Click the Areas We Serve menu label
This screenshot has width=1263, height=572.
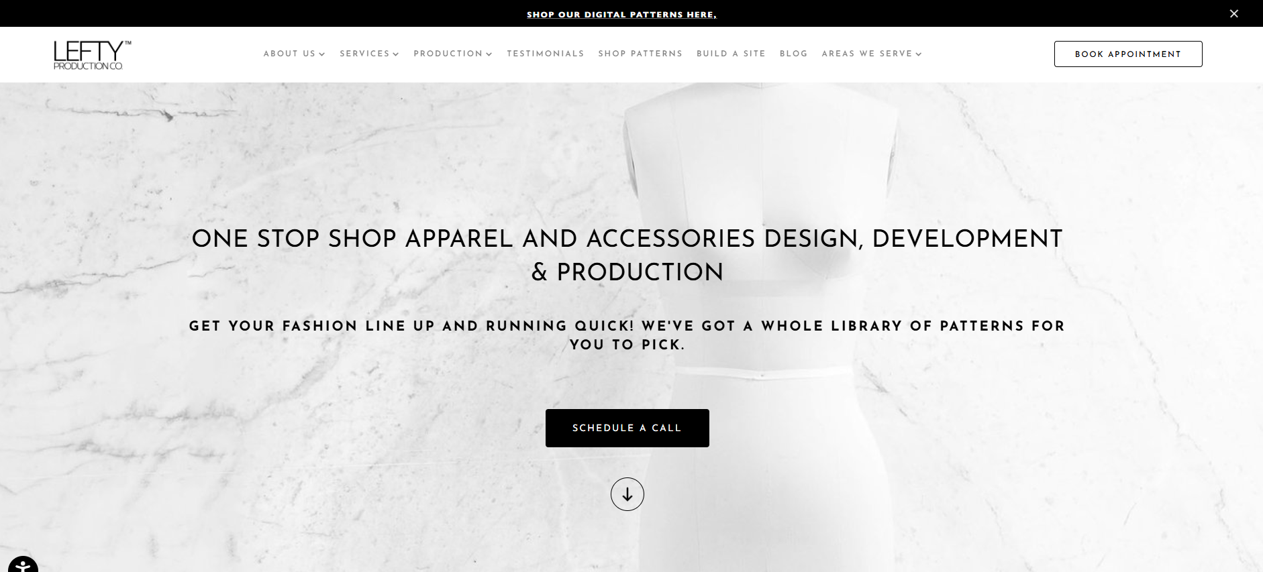(x=867, y=54)
